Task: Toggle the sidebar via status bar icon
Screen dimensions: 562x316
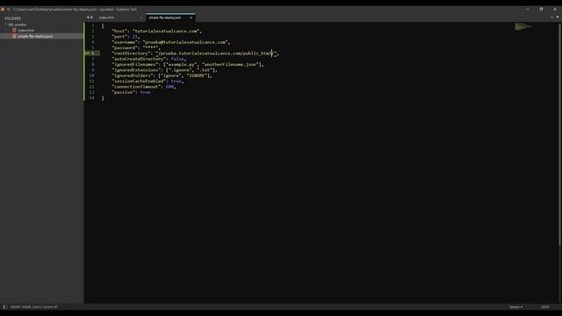Action: click(5, 307)
